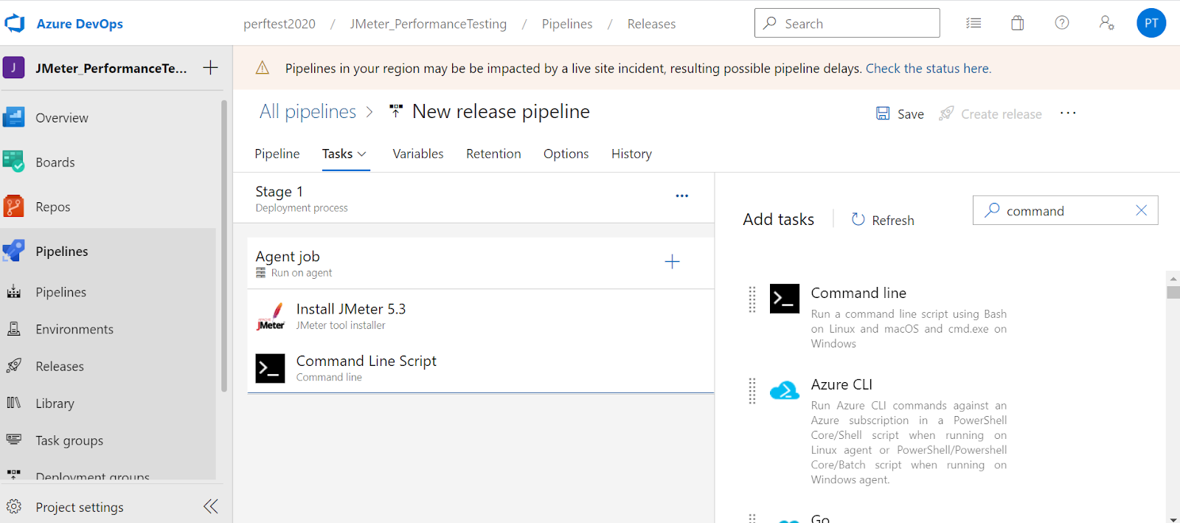Viewport: 1180px width, 523px height.
Task: Open the Tasks tab dropdown
Action: 344,153
